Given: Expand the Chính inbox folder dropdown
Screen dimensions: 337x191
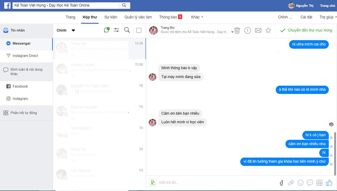Looking at the screenshot, I should coord(73,30).
